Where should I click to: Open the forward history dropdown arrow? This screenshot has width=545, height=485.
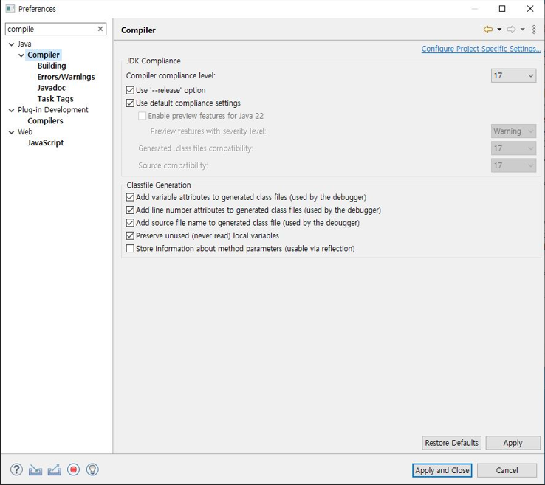[523, 30]
